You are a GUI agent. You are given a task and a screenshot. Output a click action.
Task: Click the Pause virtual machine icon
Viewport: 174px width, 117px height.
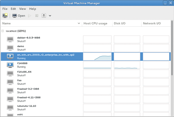click(x=37, y=16)
